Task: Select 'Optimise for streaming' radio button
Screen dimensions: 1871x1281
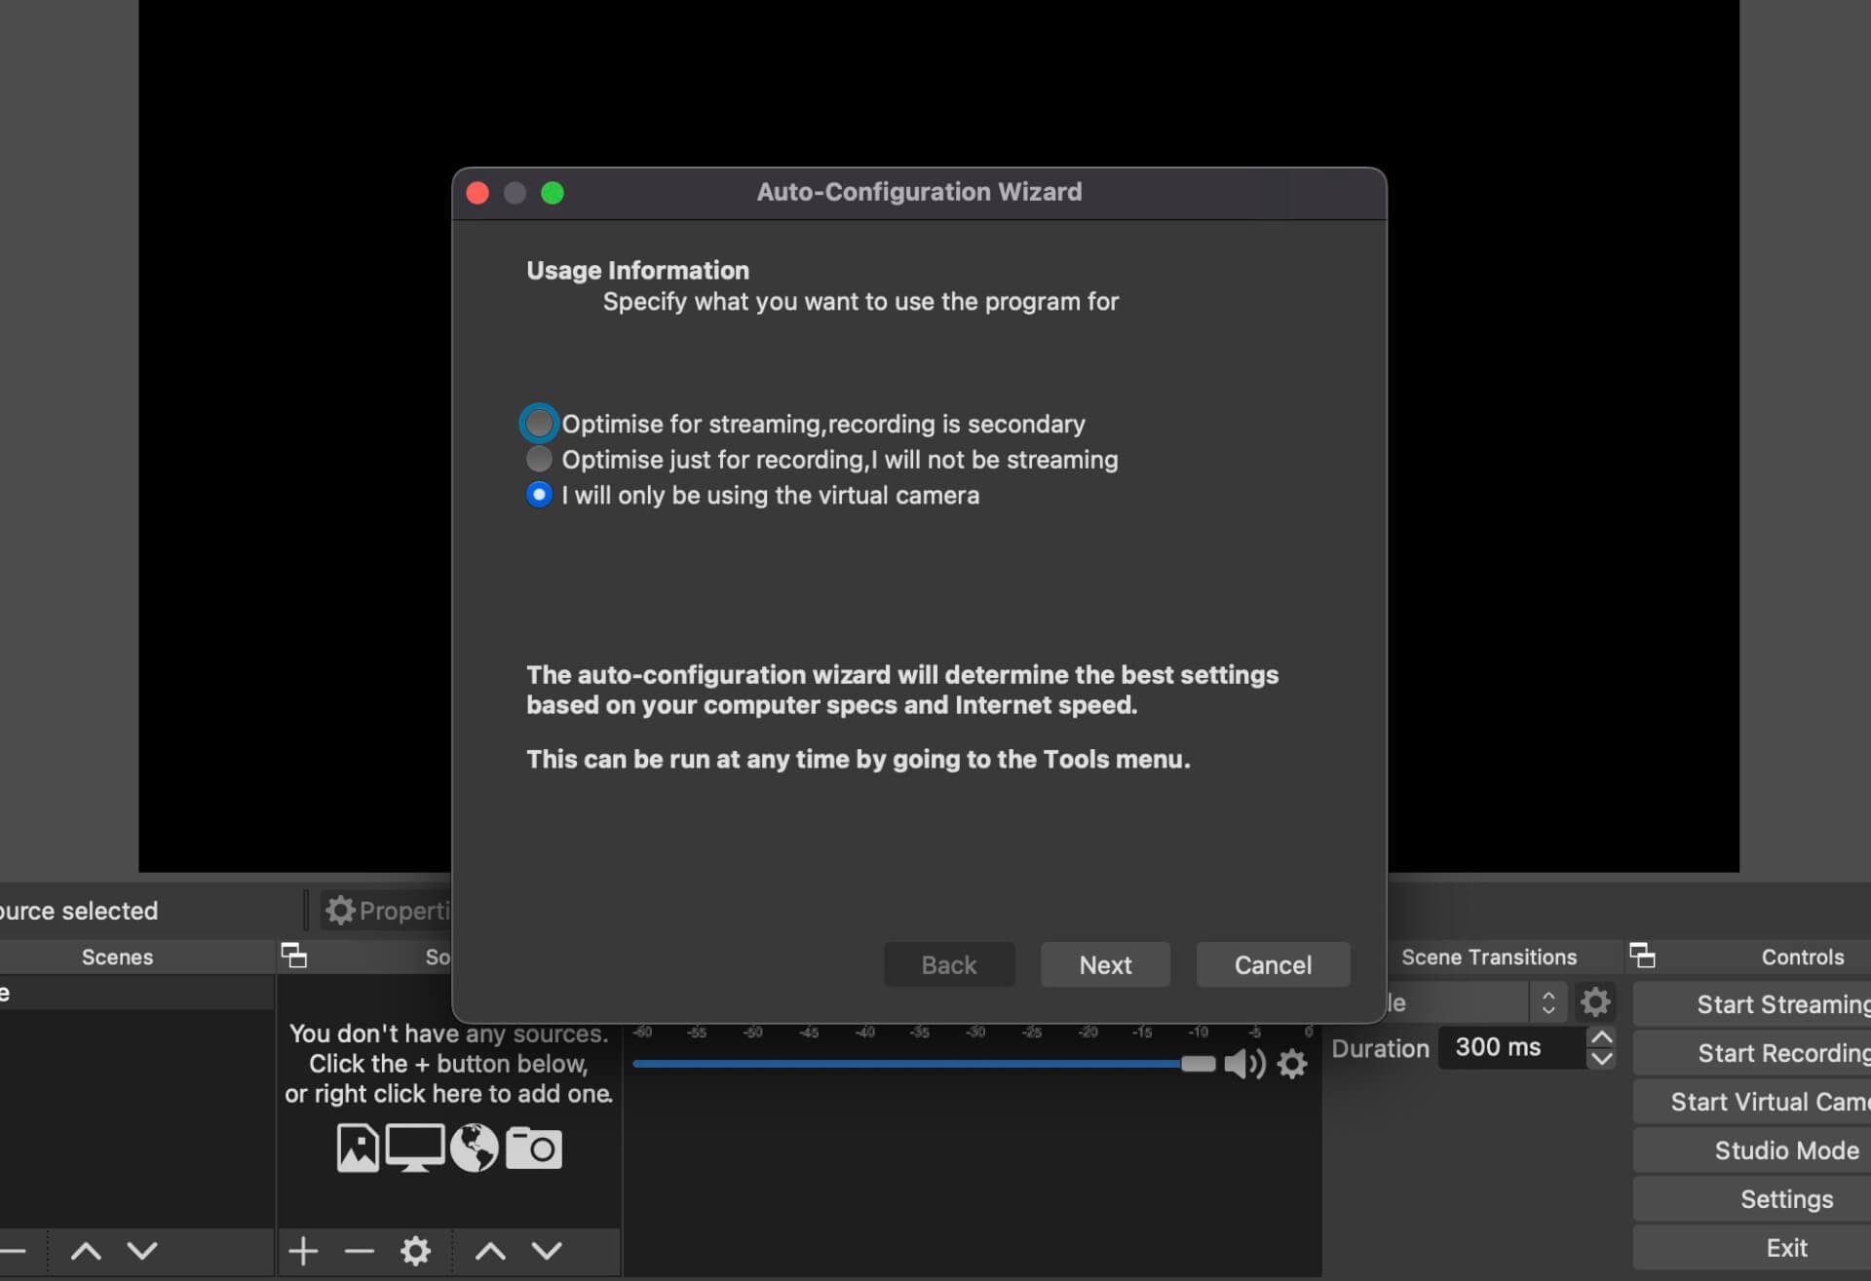Action: (537, 424)
